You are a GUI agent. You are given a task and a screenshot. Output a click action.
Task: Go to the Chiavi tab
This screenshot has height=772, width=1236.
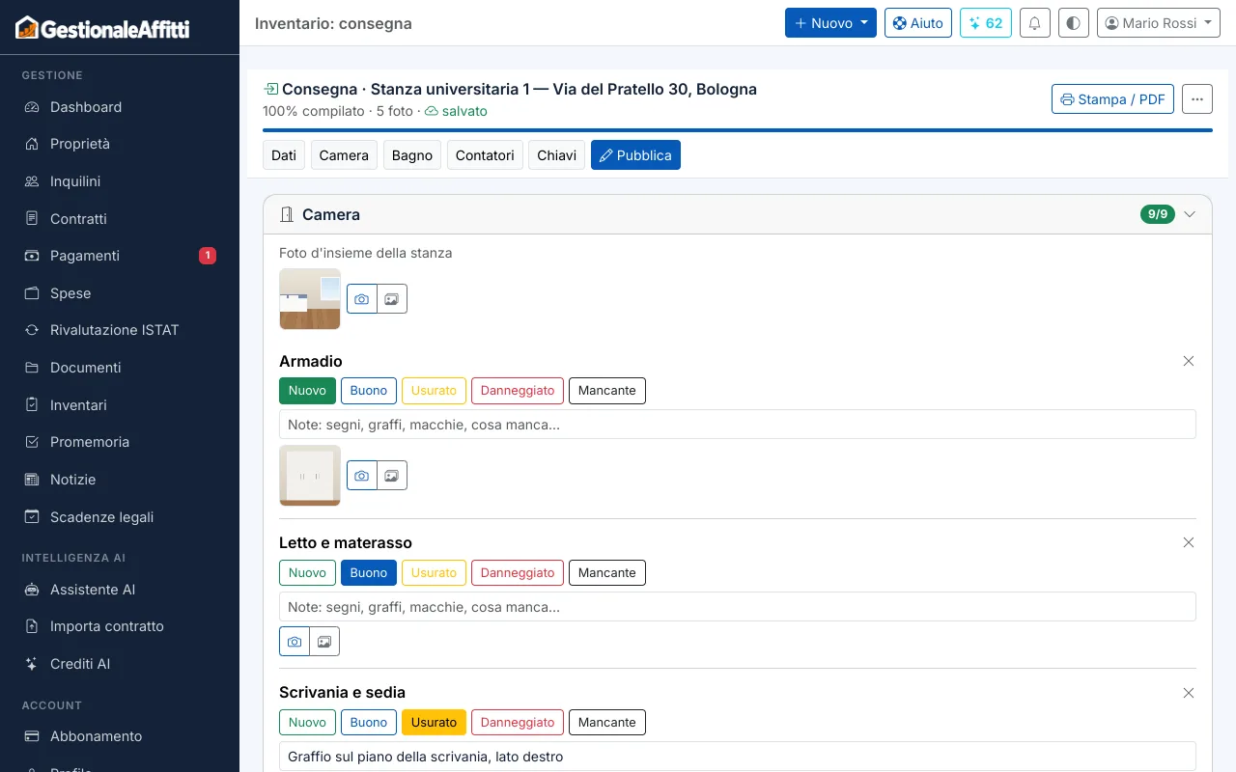557,155
